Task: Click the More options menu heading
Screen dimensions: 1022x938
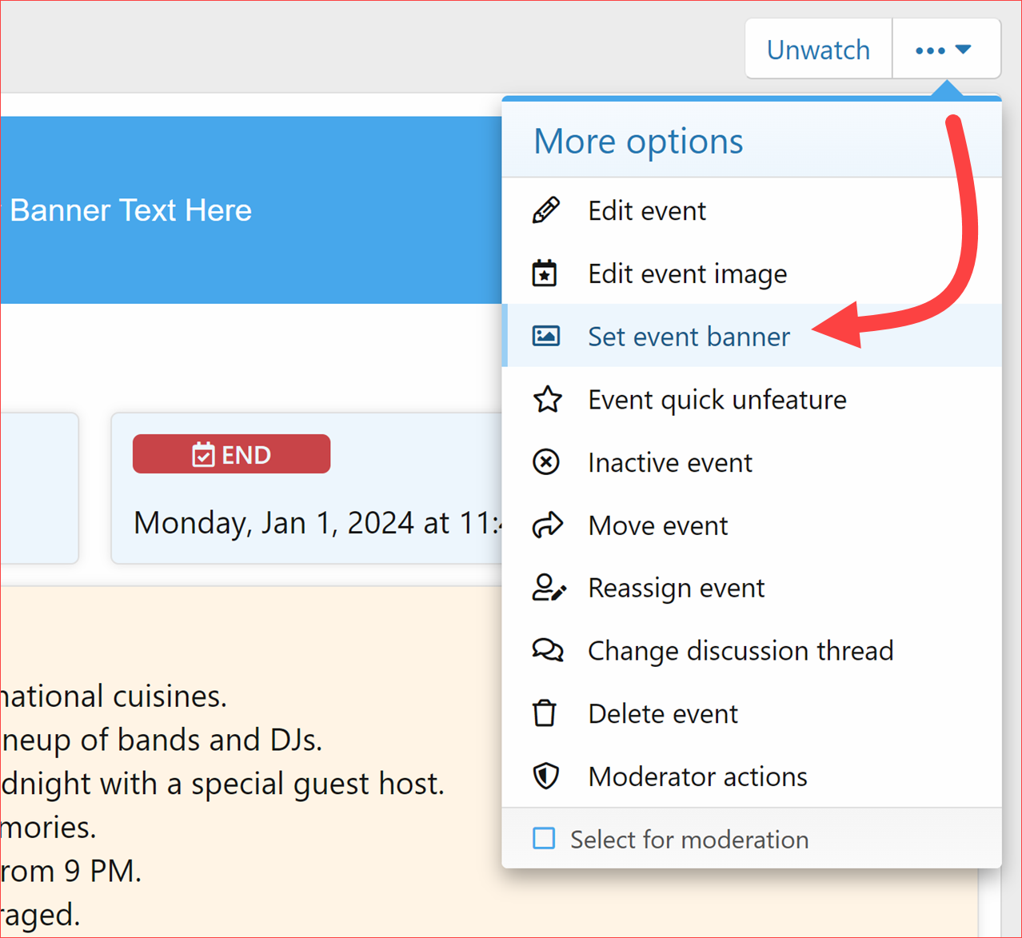Action: [x=638, y=141]
